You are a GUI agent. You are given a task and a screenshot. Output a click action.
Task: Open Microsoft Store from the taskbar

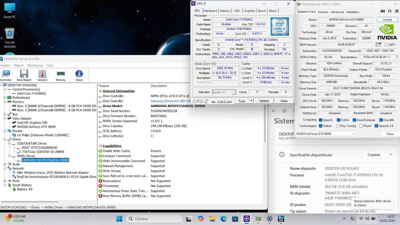tap(235, 219)
